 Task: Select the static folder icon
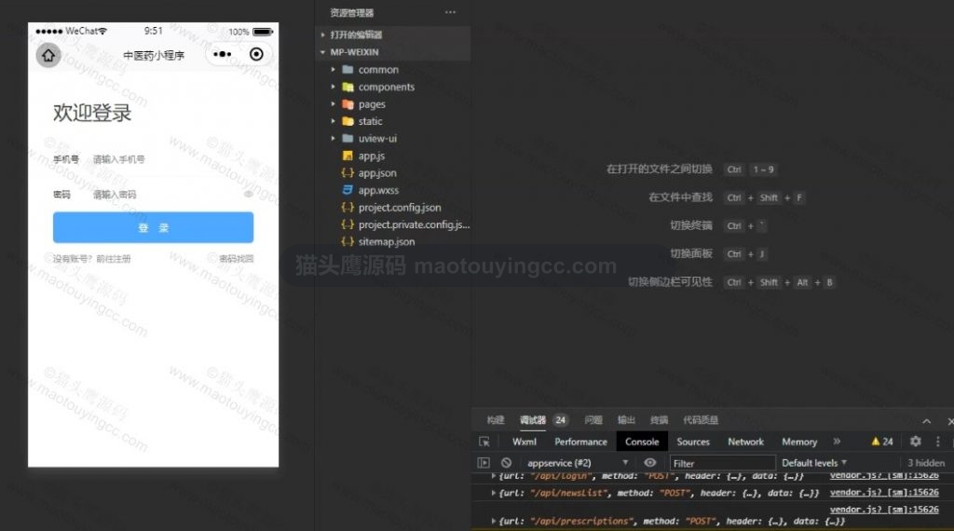(348, 121)
